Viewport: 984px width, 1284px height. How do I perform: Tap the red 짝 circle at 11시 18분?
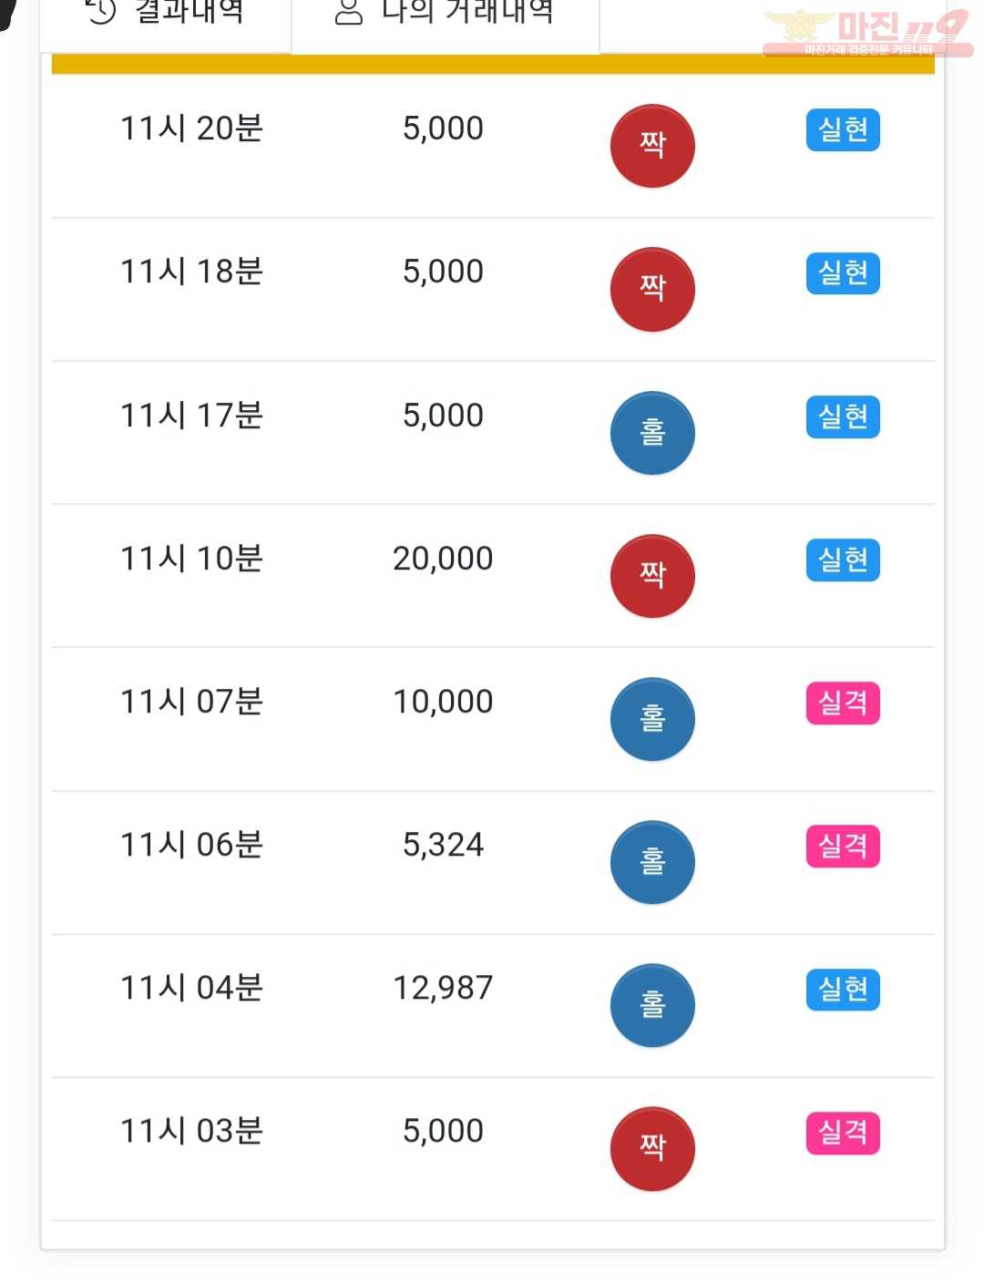[x=652, y=289]
